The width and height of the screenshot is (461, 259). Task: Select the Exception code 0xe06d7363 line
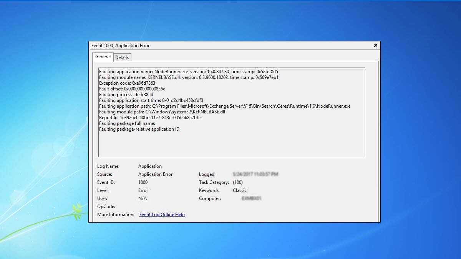coord(127,83)
